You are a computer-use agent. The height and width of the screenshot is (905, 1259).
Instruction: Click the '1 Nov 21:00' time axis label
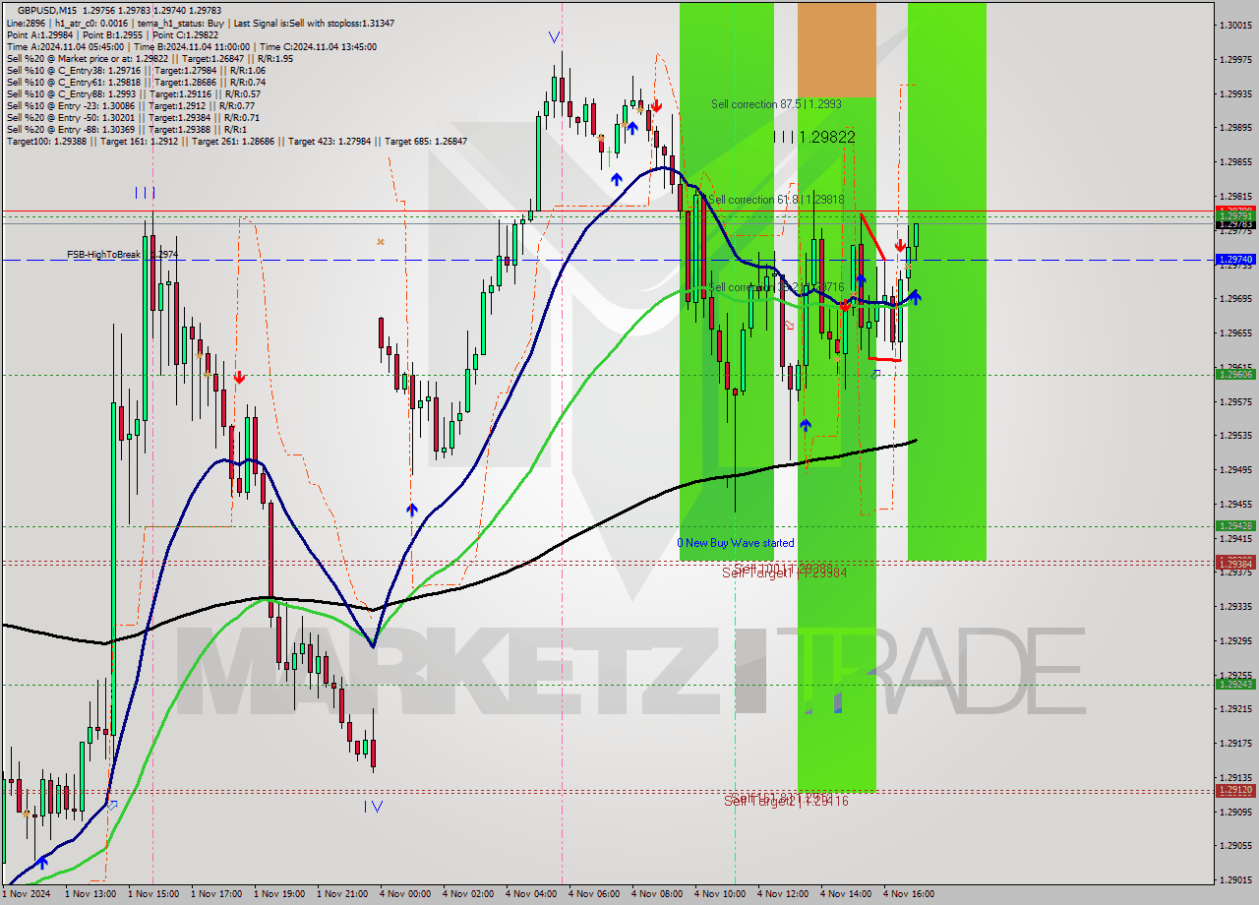341,894
